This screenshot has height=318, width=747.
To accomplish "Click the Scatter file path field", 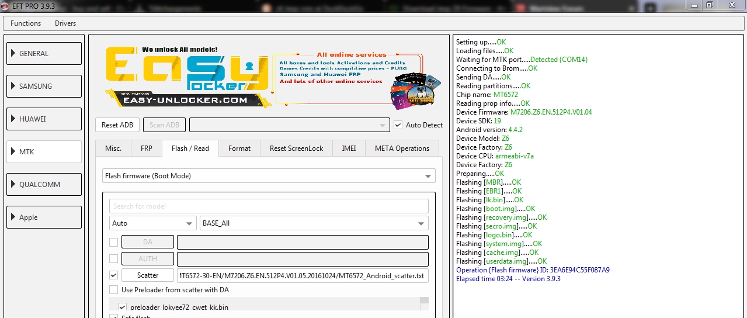I will click(303, 275).
